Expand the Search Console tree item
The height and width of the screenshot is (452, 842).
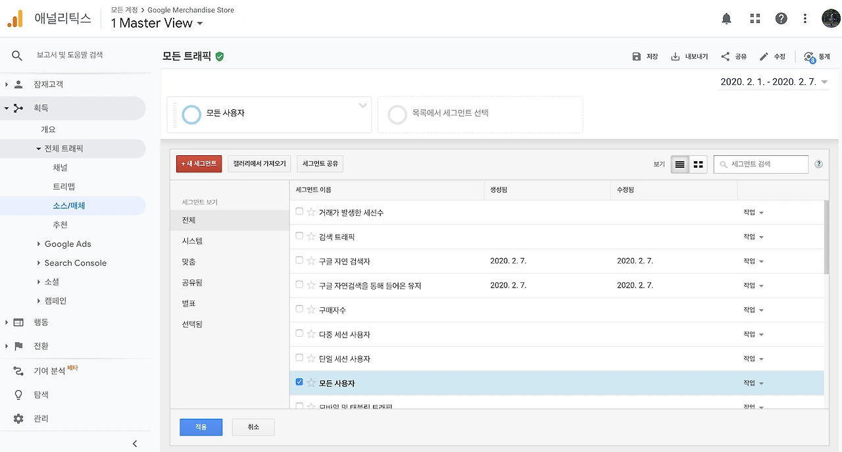point(39,263)
